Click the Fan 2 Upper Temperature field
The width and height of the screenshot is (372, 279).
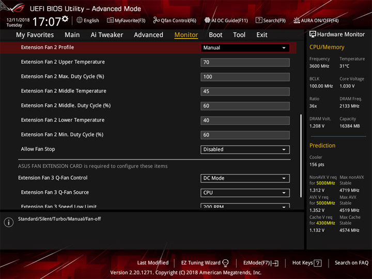(x=245, y=63)
